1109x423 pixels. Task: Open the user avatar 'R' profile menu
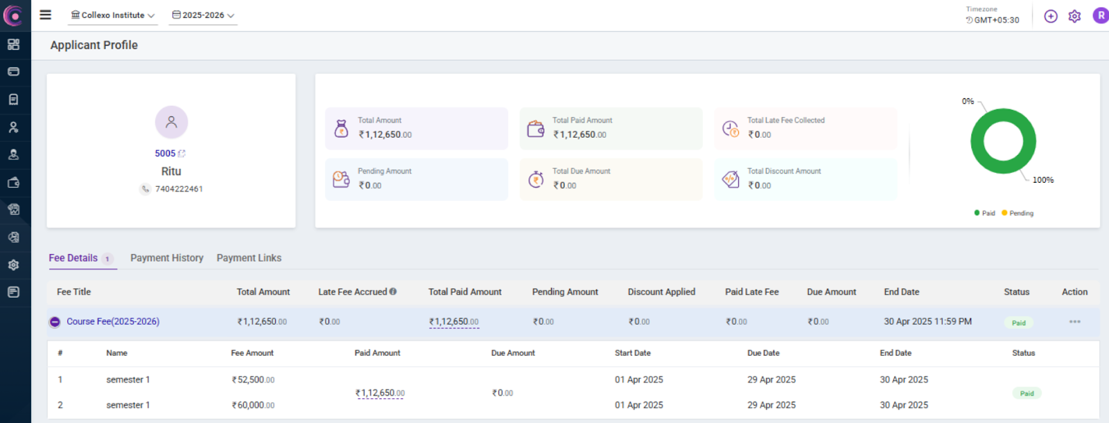1100,15
